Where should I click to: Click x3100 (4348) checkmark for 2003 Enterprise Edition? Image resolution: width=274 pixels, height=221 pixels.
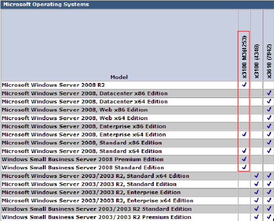point(256,192)
